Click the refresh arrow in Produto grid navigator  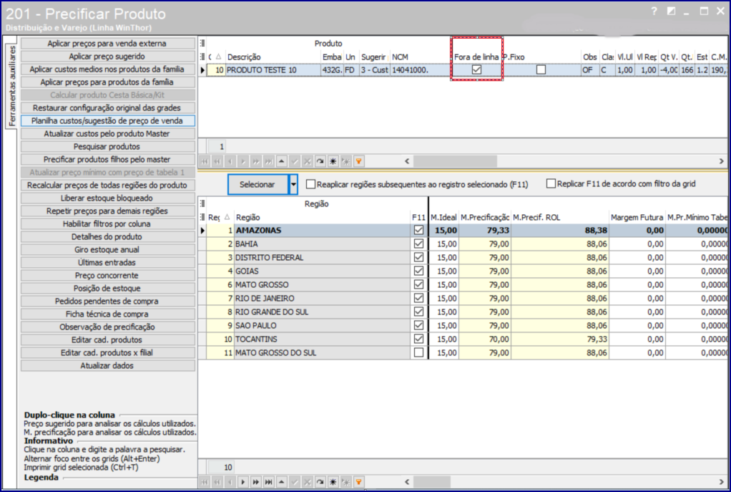tap(320, 162)
